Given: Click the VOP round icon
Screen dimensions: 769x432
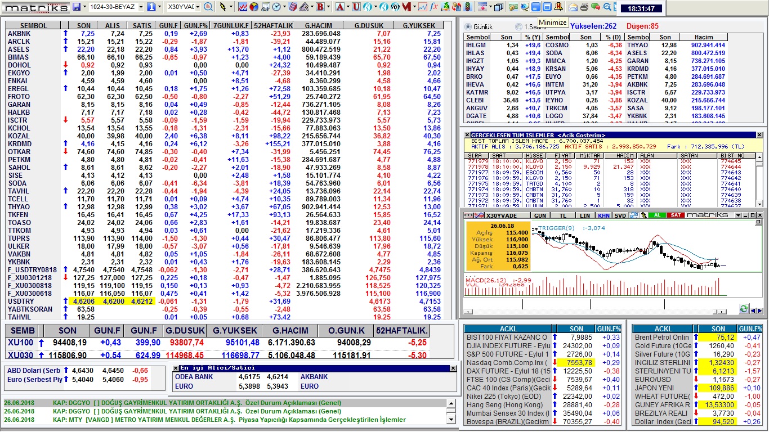Looking at the screenshot, I should tap(395, 7).
